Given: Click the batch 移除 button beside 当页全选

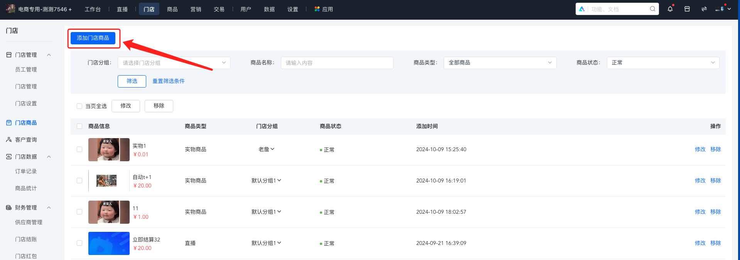Looking at the screenshot, I should (159, 106).
